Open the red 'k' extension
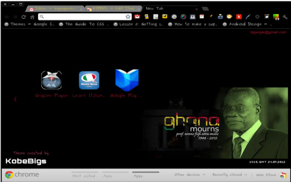Image resolution: width=291 pixels, height=182 pixels. click(239, 17)
